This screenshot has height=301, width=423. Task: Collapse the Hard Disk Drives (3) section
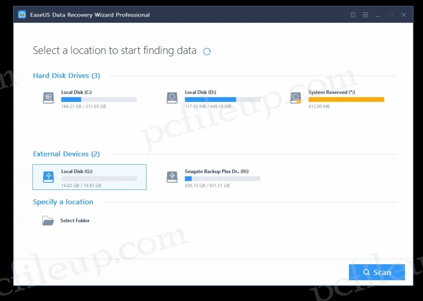click(66, 76)
